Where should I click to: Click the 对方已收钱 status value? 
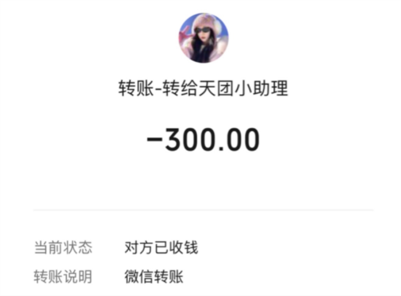pyautogui.click(x=161, y=247)
